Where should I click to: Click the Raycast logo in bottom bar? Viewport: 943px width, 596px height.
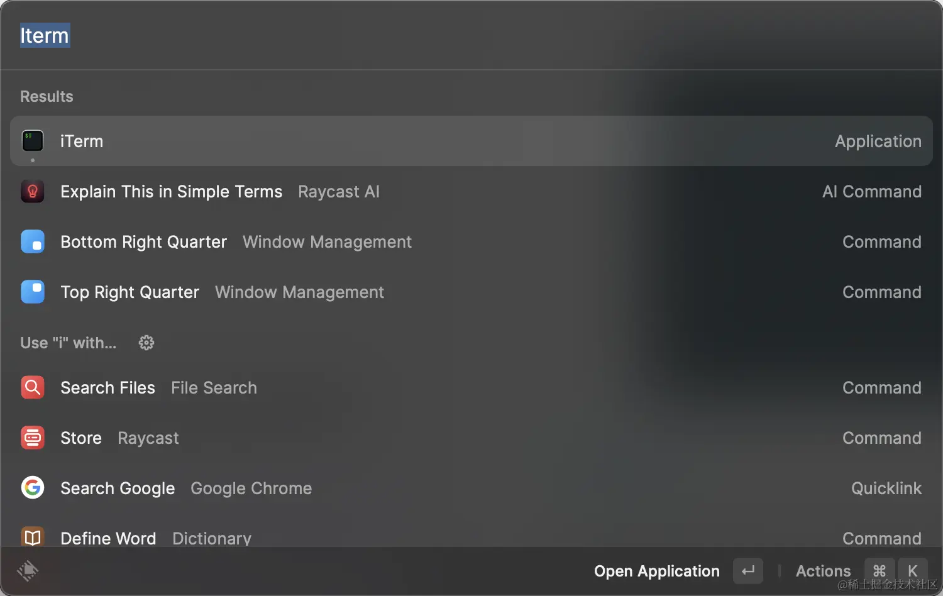[x=28, y=571]
